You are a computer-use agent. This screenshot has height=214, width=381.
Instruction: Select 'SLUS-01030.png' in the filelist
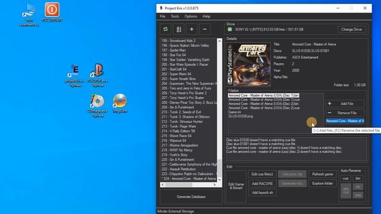(241, 117)
